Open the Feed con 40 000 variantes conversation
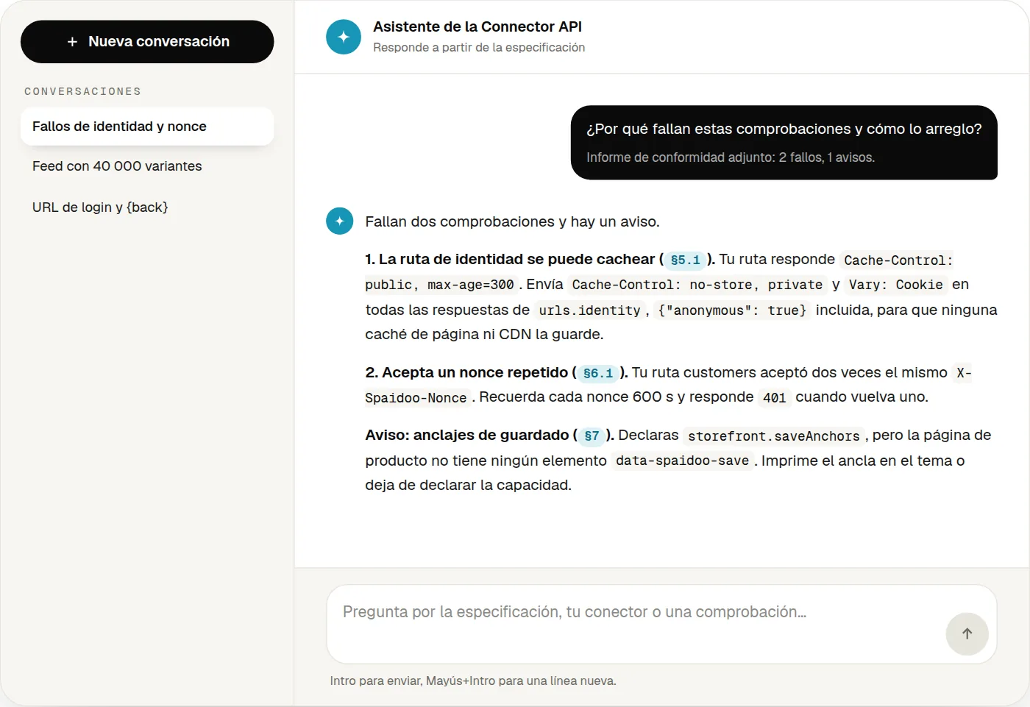1030x707 pixels. pyautogui.click(x=147, y=166)
